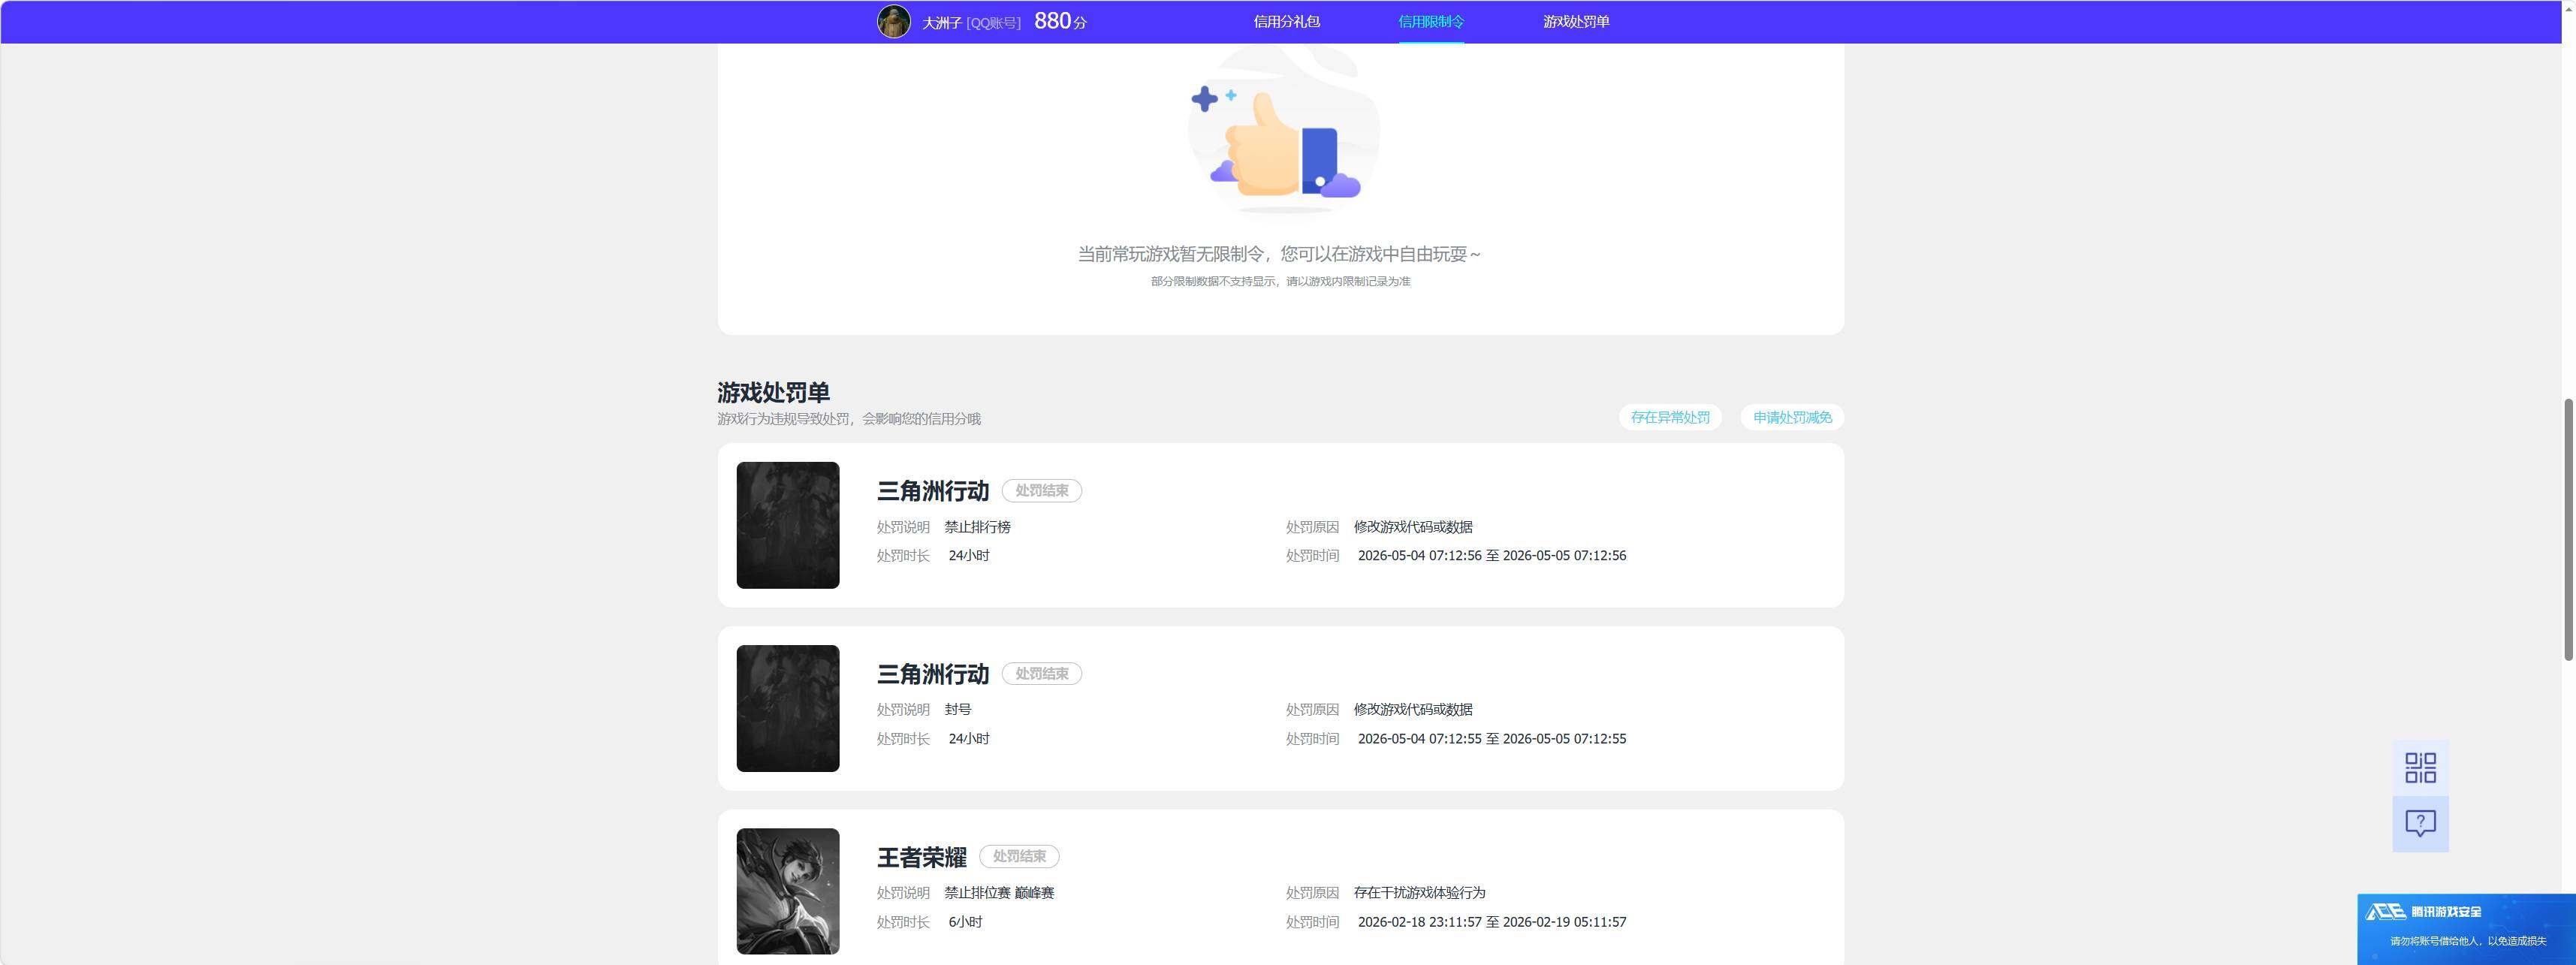Click the time range ending 2026-02-19 05:11:57
This screenshot has width=2576, height=965.
point(1491,922)
